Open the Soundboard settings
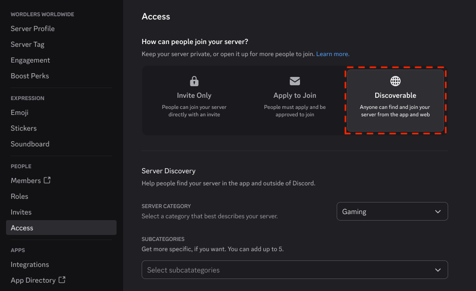Image resolution: width=476 pixels, height=291 pixels. tap(30, 144)
